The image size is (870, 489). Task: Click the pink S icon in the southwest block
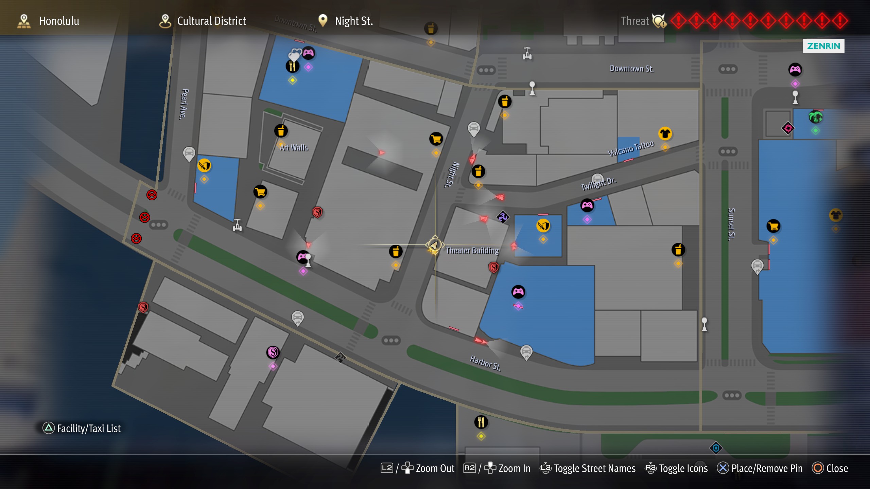click(x=273, y=352)
